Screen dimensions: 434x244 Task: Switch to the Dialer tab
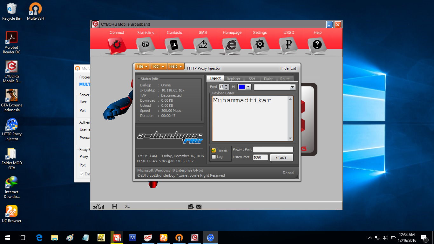[x=268, y=79]
